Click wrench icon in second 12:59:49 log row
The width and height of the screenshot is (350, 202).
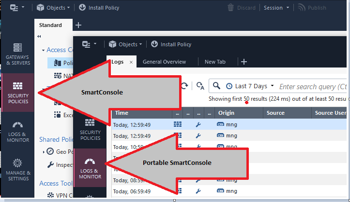coord(198,135)
